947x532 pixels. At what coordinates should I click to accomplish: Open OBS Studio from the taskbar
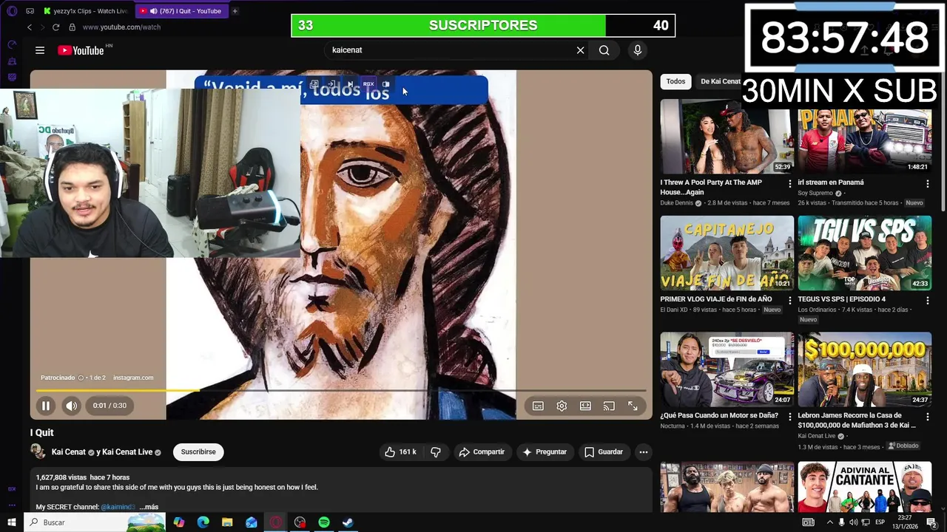[x=300, y=522]
